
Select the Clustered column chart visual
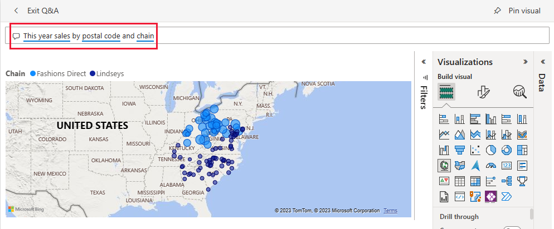pyautogui.click(x=491, y=119)
